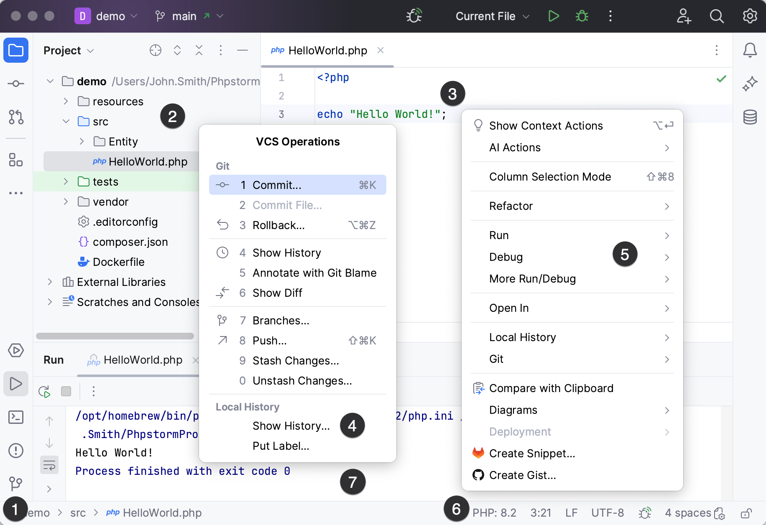766x525 pixels.
Task: Click the UTF-8 encoding in status bar
Action: point(607,513)
